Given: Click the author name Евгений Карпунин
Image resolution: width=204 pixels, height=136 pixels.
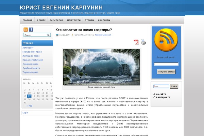Looking at the screenshot, I should pos(83,35).
